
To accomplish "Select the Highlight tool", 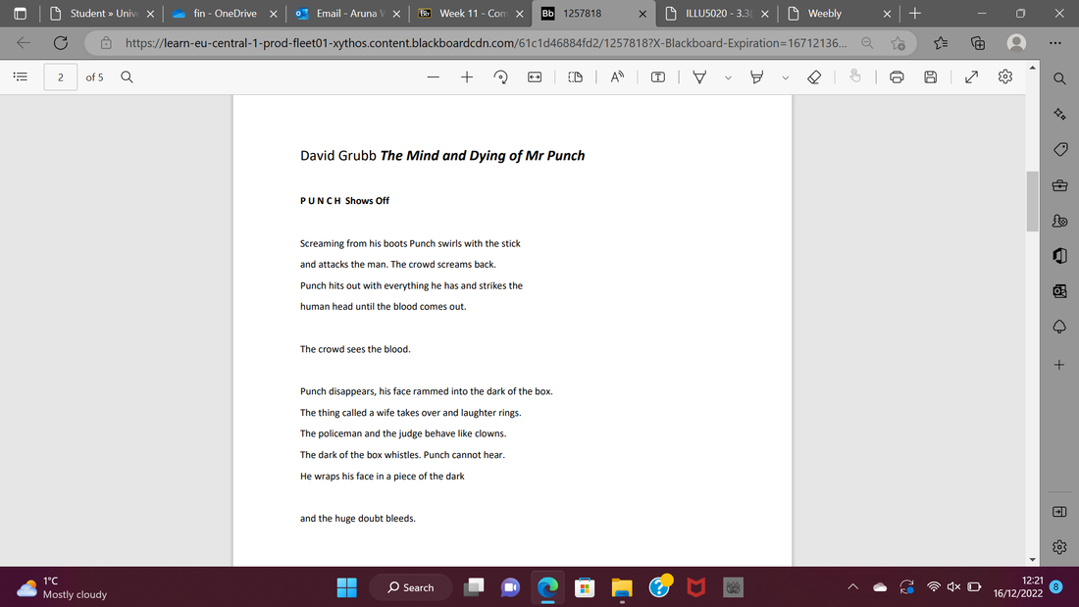I will click(756, 77).
